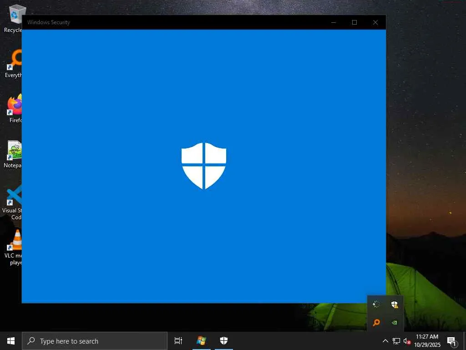Select the Visual Studio Code desktop shortcut

(x=12, y=202)
